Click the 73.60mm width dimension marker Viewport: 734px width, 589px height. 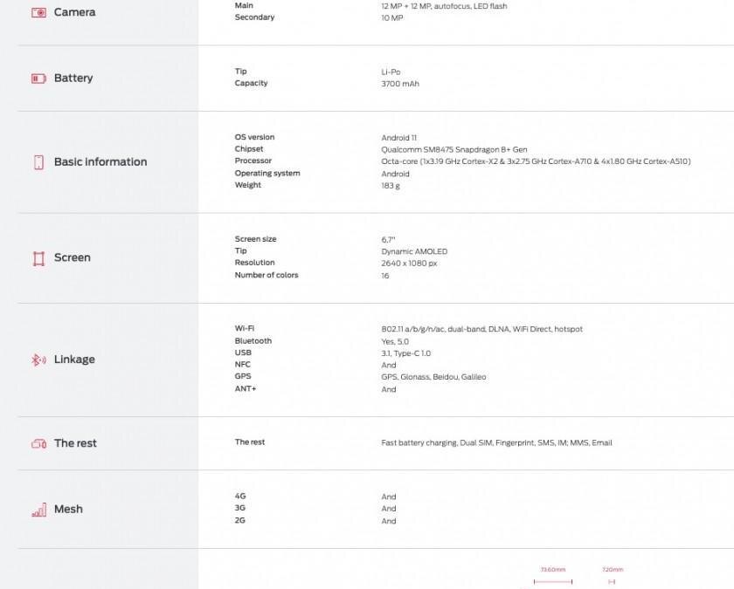pyautogui.click(x=553, y=570)
